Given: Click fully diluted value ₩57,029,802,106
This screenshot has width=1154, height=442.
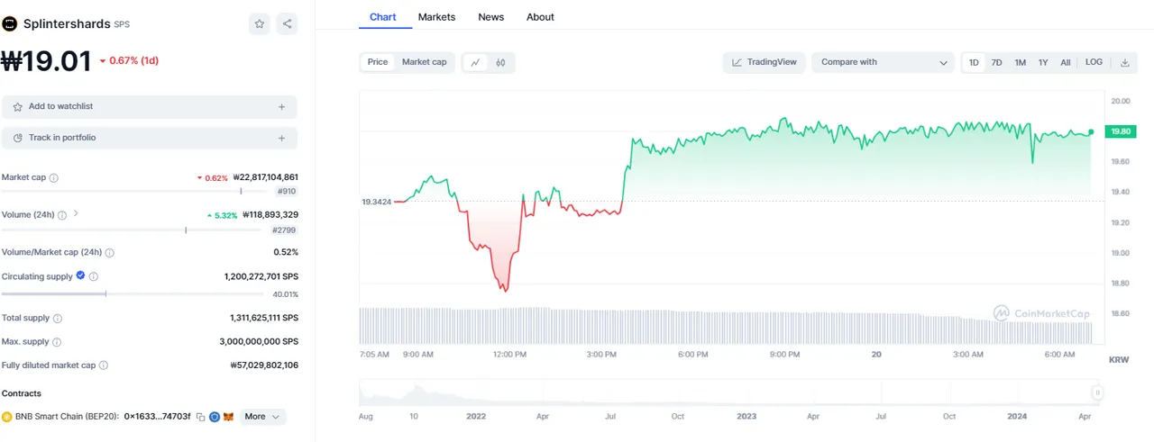Looking at the screenshot, I should (x=264, y=365).
